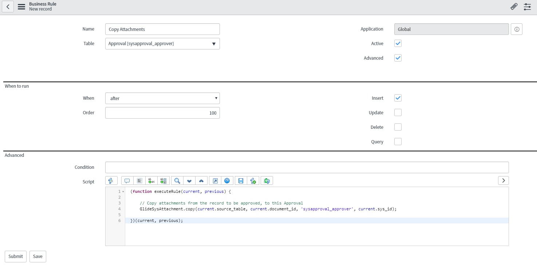Find next match with down arrow
The height and width of the screenshot is (266, 537).
click(189, 180)
